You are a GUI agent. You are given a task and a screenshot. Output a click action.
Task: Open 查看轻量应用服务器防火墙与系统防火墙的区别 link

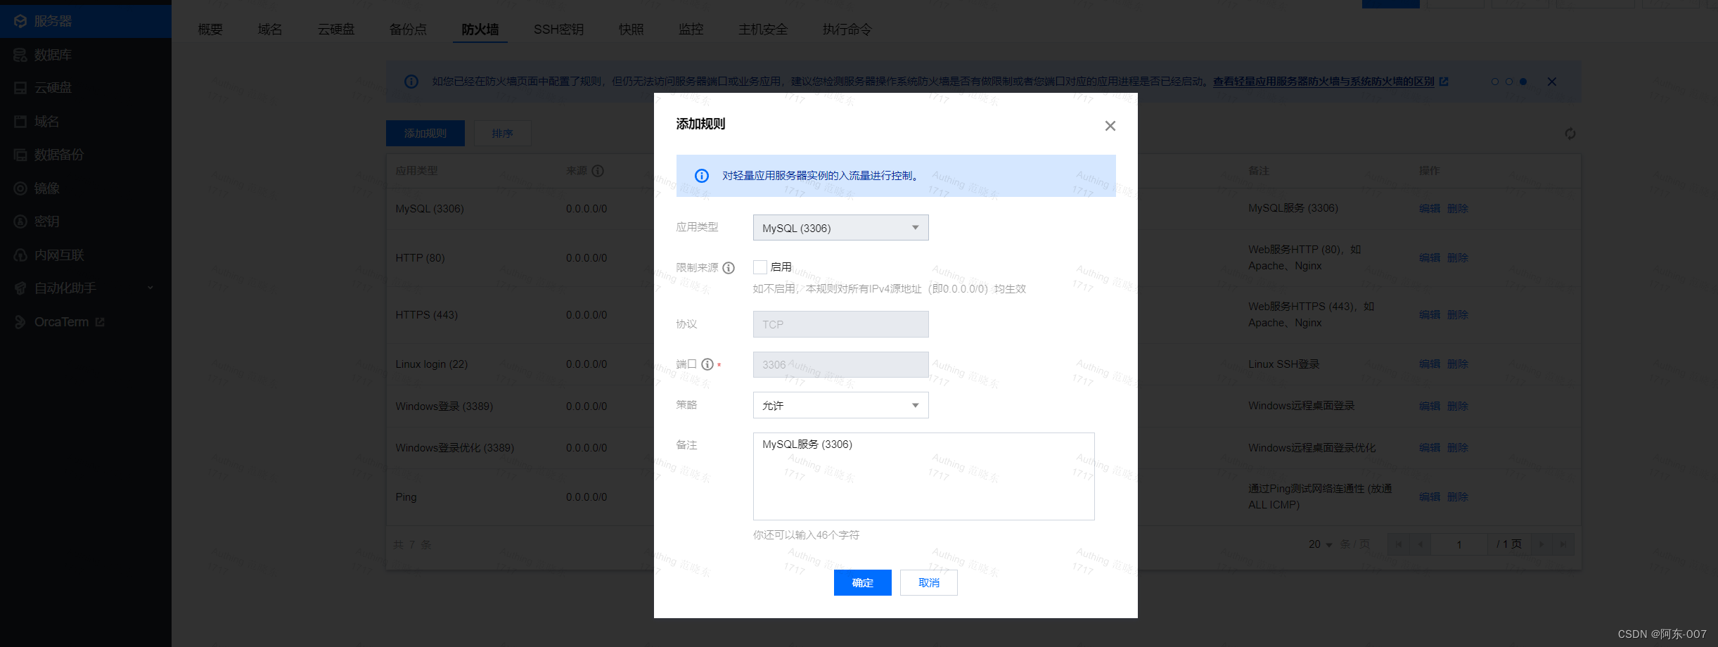[1323, 82]
